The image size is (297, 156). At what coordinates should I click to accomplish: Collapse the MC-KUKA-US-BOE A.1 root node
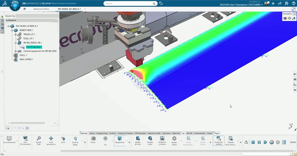[x=9, y=26]
